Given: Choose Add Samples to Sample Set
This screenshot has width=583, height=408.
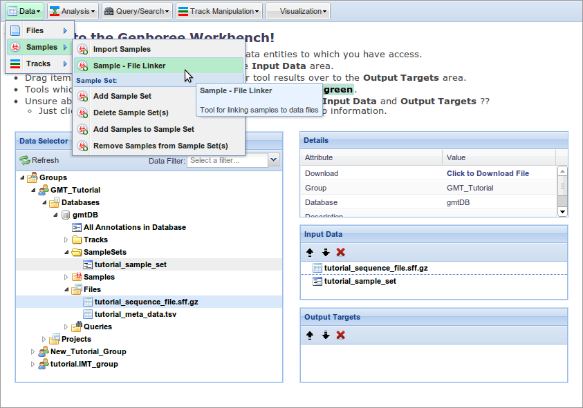Looking at the screenshot, I should pos(159,129).
